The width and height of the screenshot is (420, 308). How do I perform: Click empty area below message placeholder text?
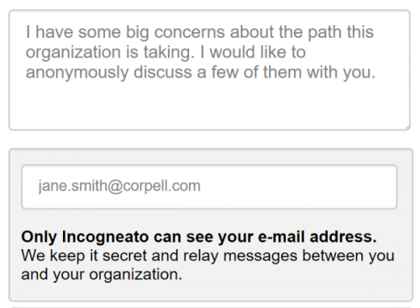(x=209, y=107)
